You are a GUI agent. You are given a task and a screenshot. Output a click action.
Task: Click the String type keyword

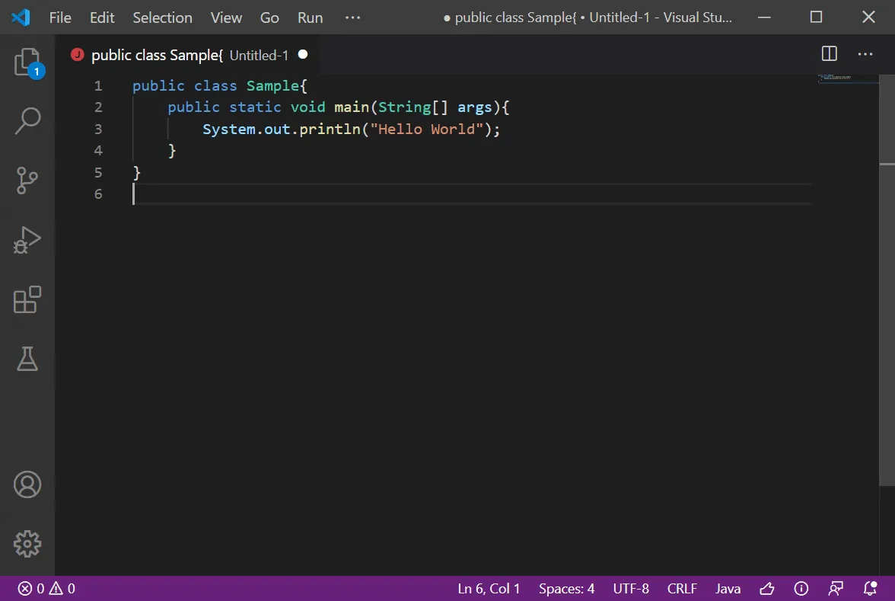[x=404, y=107]
